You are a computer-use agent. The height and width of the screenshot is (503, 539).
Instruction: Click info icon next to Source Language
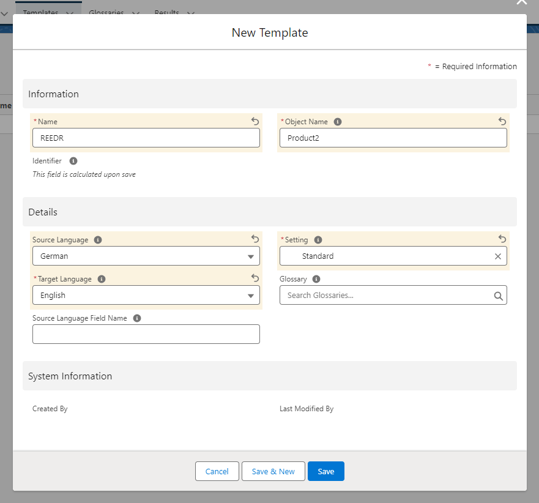pyautogui.click(x=98, y=240)
